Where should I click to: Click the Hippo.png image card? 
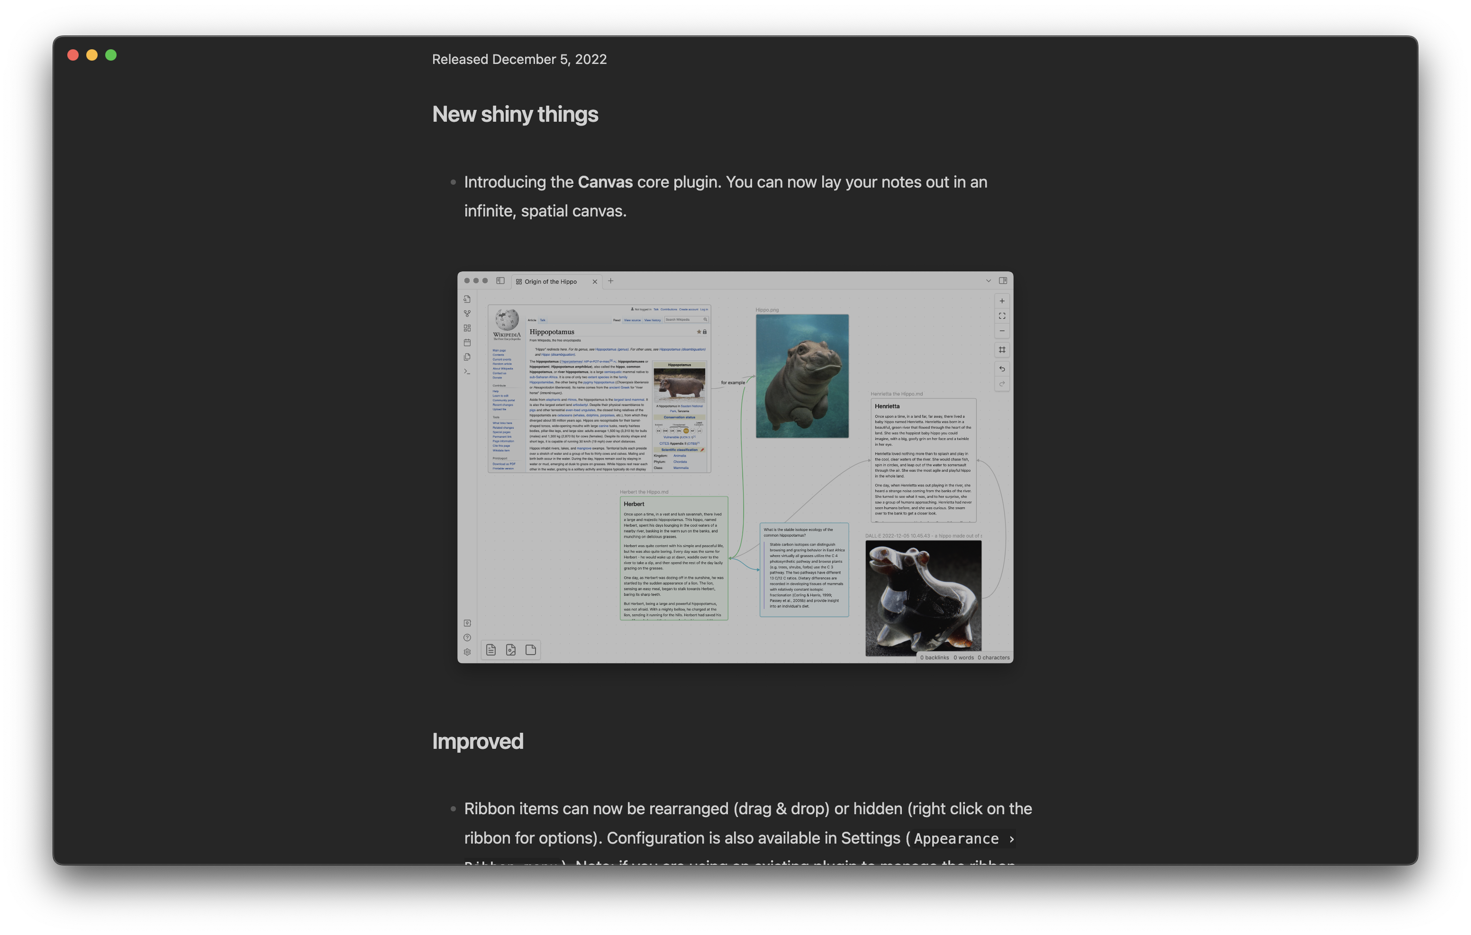click(x=802, y=376)
